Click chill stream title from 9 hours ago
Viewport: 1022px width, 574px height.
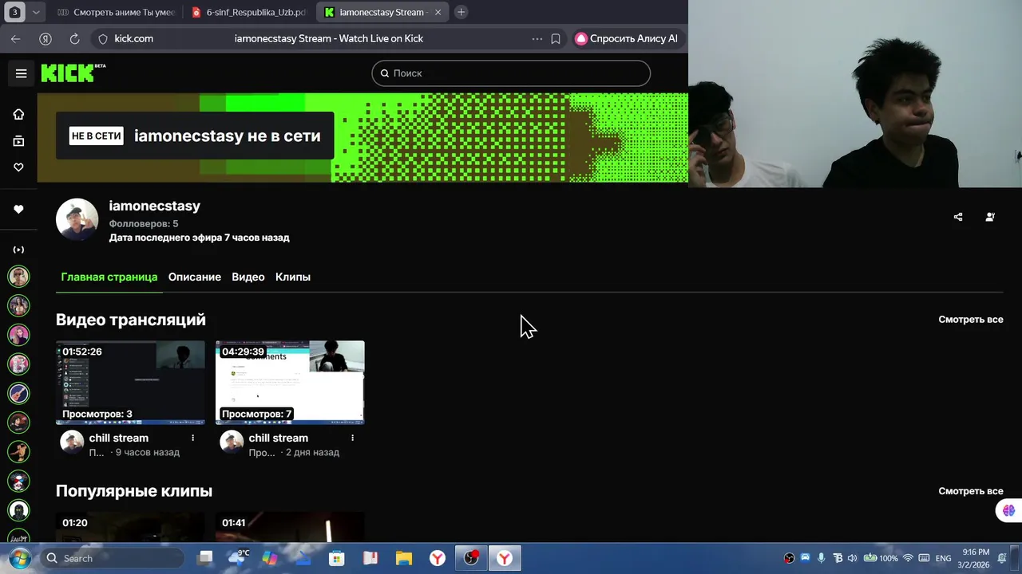click(119, 438)
